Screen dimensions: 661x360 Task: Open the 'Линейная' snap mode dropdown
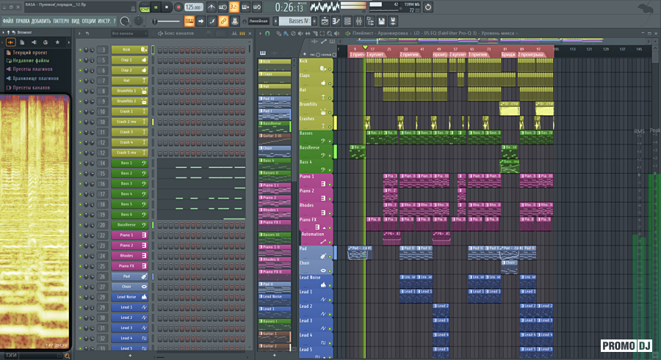[x=260, y=21]
